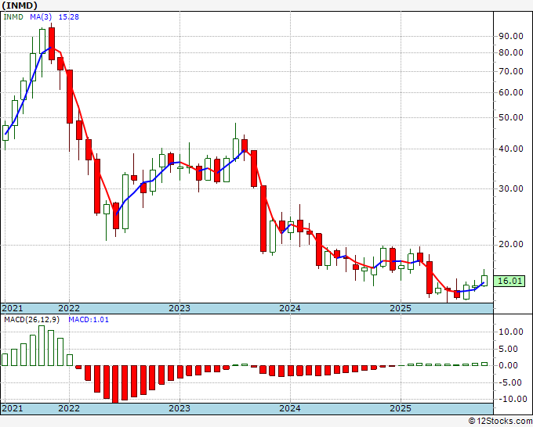Click the 40.00 price axis label

[x=510, y=149]
